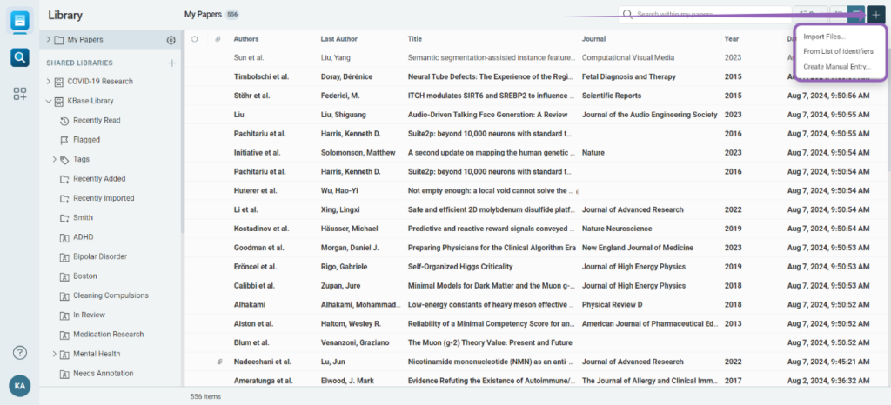
Task: Collapse the KBase Library tree
Action: click(x=49, y=101)
